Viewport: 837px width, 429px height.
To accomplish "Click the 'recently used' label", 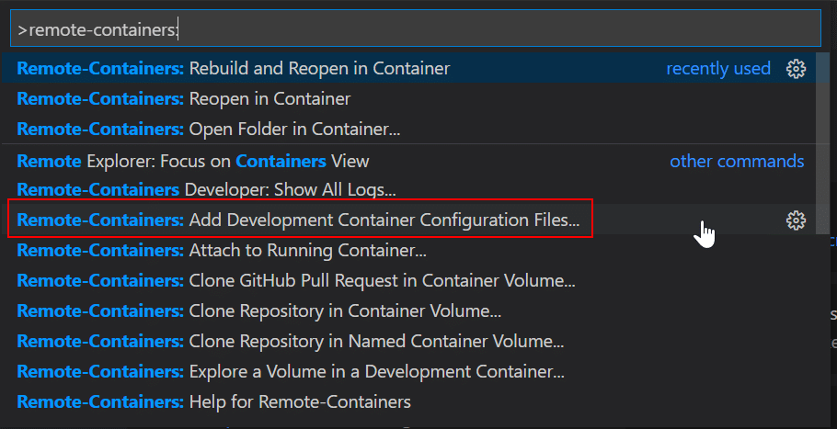I will coord(718,69).
